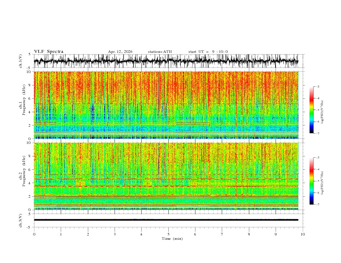
Task: Click time axis tick label "10"
Action: 303,234
